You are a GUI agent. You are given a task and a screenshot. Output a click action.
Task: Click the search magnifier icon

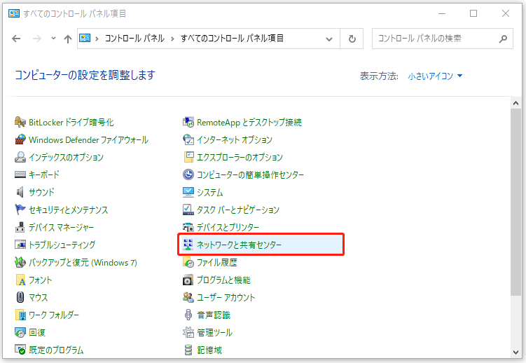[x=503, y=39]
